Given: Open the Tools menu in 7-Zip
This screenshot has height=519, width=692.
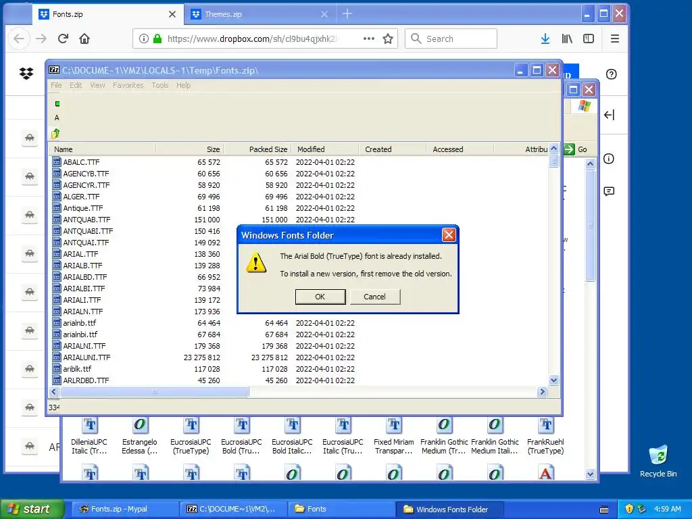Looking at the screenshot, I should point(159,85).
